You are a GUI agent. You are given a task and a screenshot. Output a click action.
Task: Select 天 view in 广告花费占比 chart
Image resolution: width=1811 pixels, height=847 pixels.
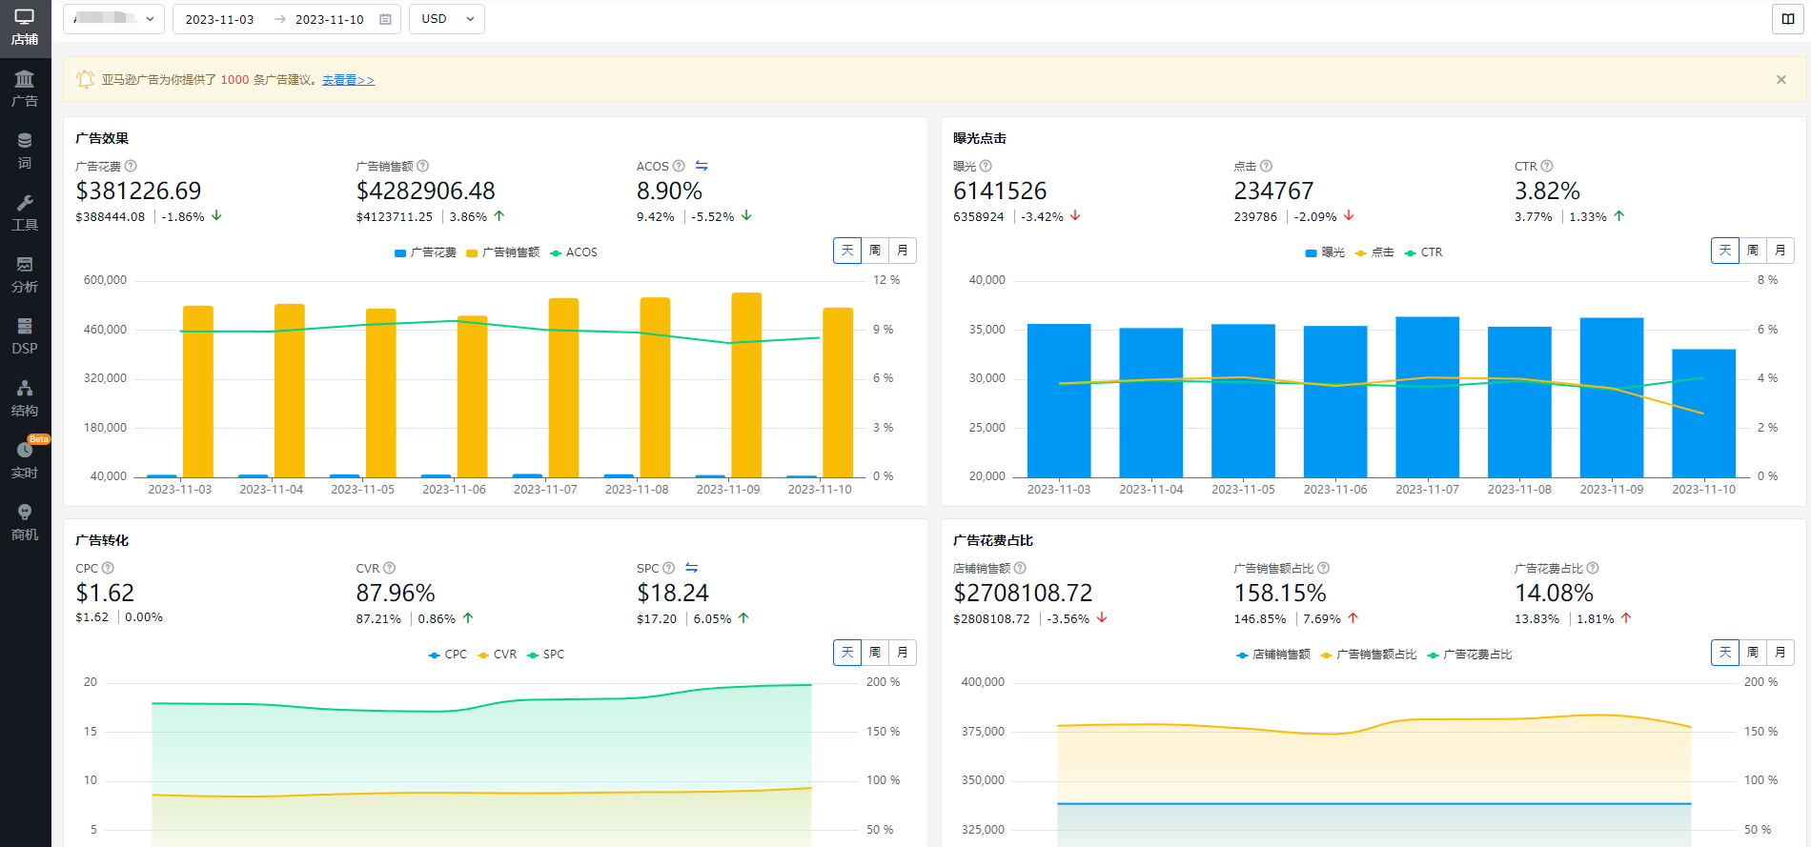(1725, 653)
